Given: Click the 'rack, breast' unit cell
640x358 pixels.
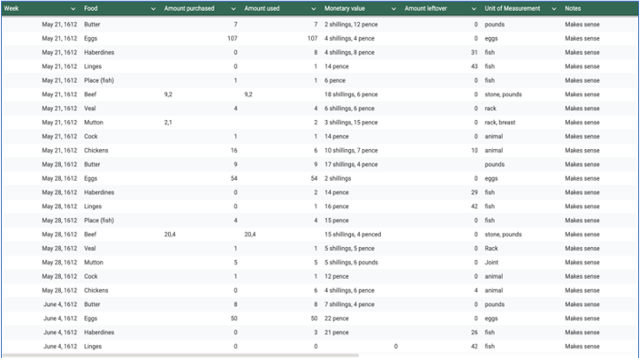Looking at the screenshot, I should click(500, 123).
